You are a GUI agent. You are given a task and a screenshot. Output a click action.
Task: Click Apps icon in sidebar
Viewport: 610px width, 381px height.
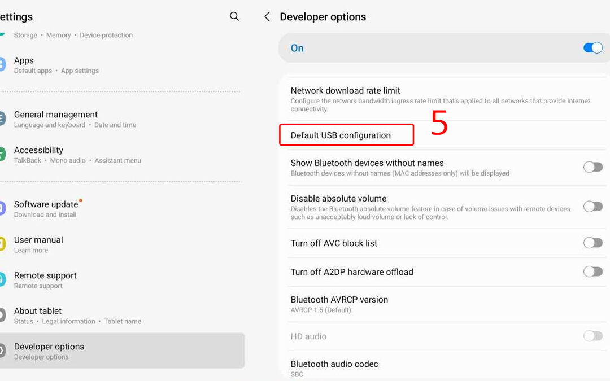2,64
